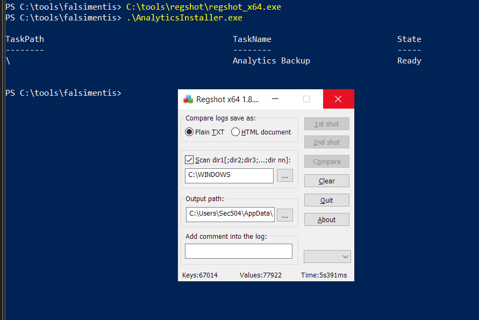Click the Values:77922 status text
The image size is (479, 320).
261,275
